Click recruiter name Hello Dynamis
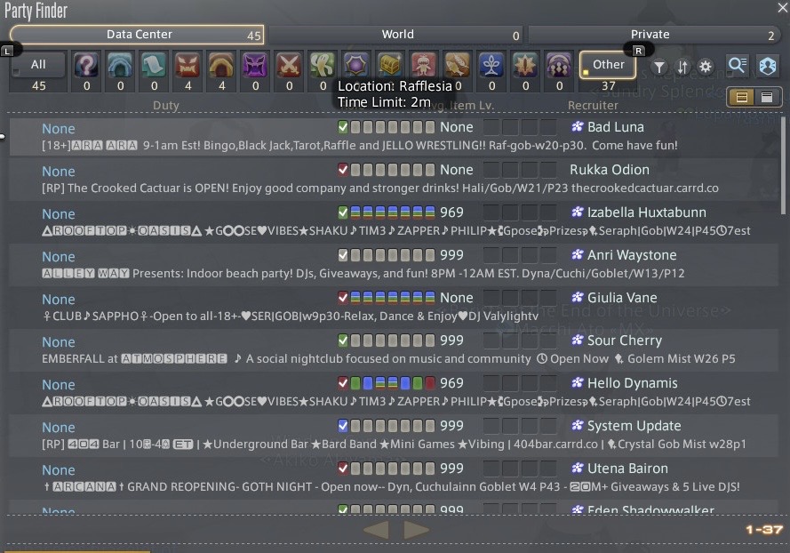The image size is (790, 553). pos(633,383)
